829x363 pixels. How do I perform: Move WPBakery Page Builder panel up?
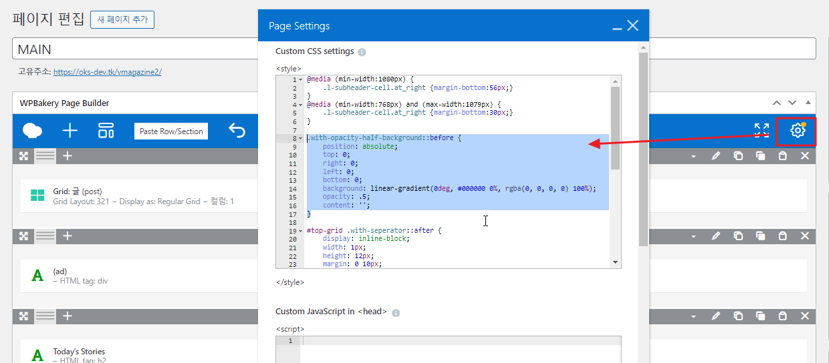point(776,103)
